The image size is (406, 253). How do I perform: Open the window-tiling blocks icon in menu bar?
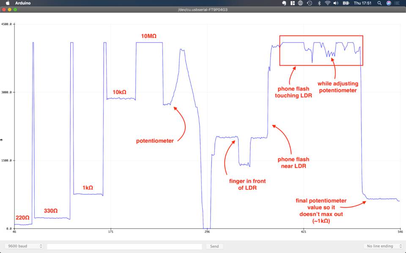click(293, 3)
